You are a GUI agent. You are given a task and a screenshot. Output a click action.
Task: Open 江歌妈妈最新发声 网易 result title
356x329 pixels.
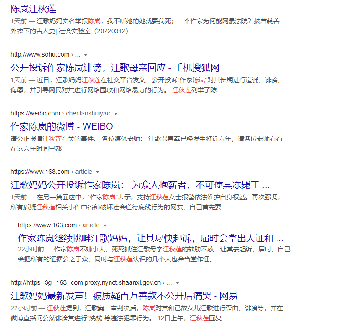(124, 296)
